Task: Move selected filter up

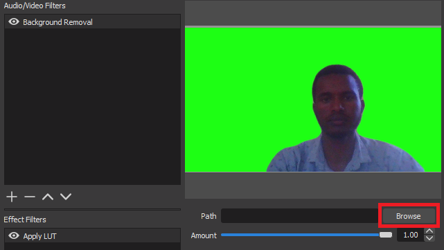Action: click(48, 197)
